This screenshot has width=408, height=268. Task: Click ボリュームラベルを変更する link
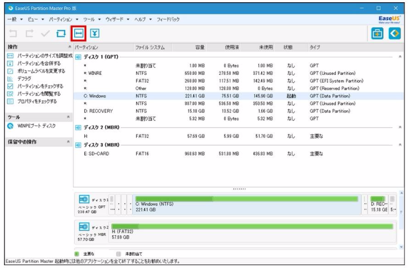(x=41, y=71)
